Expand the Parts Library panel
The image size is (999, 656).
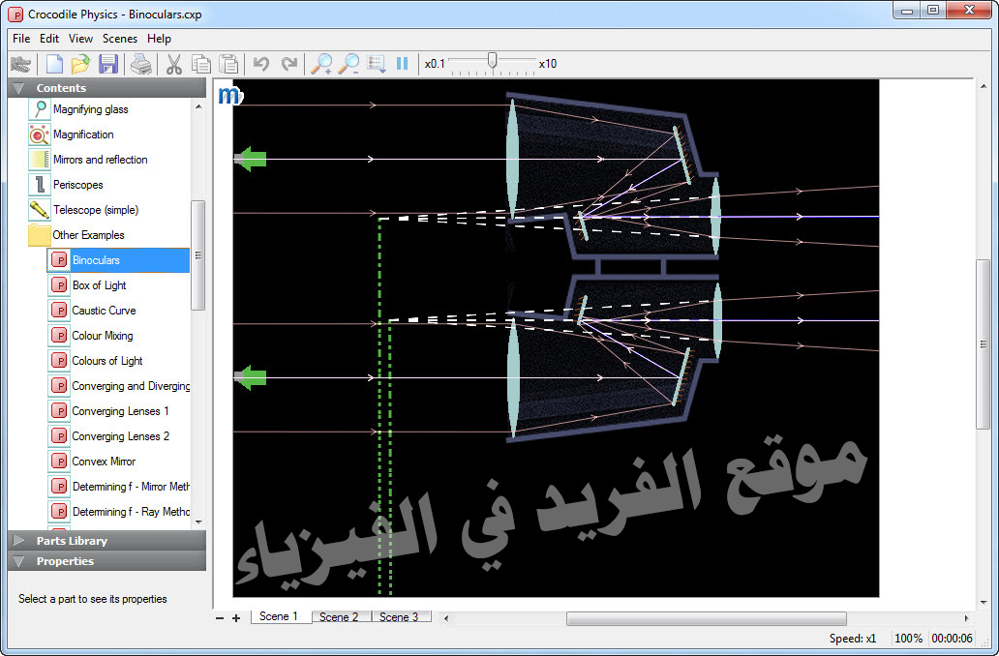[106, 541]
